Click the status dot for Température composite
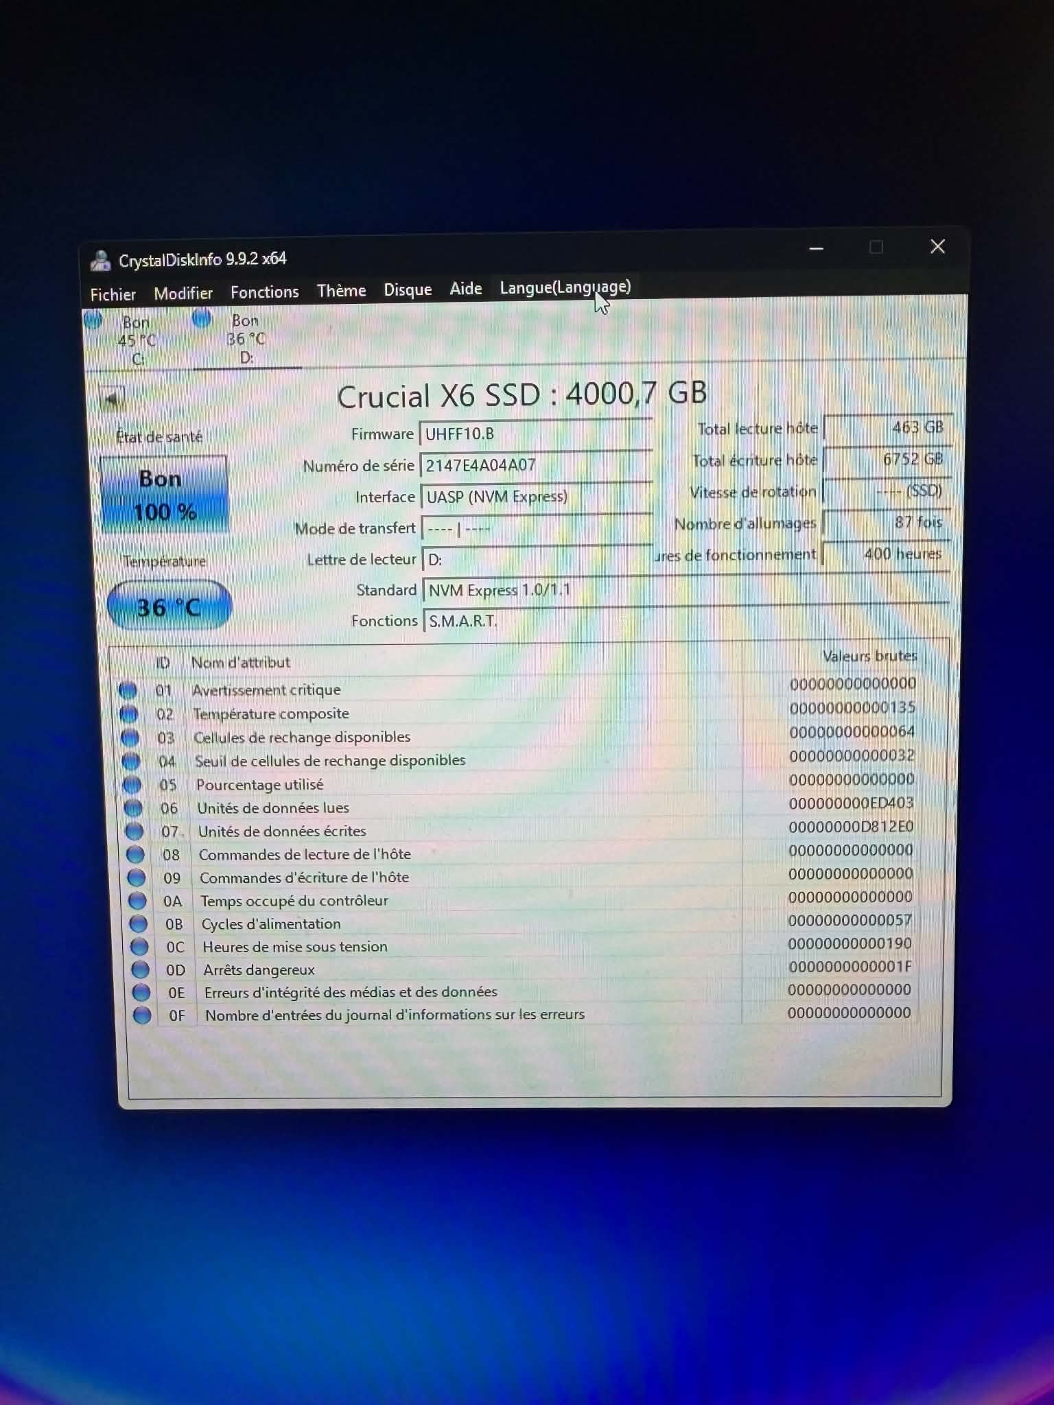1054x1405 pixels. tap(129, 714)
